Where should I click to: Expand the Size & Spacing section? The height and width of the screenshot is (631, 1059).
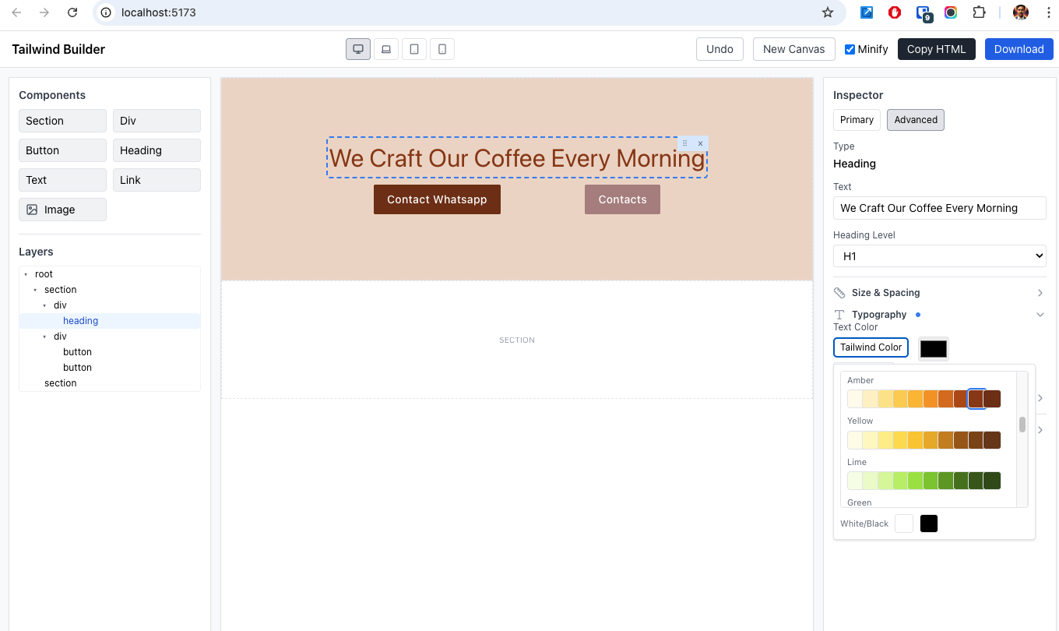pos(940,293)
